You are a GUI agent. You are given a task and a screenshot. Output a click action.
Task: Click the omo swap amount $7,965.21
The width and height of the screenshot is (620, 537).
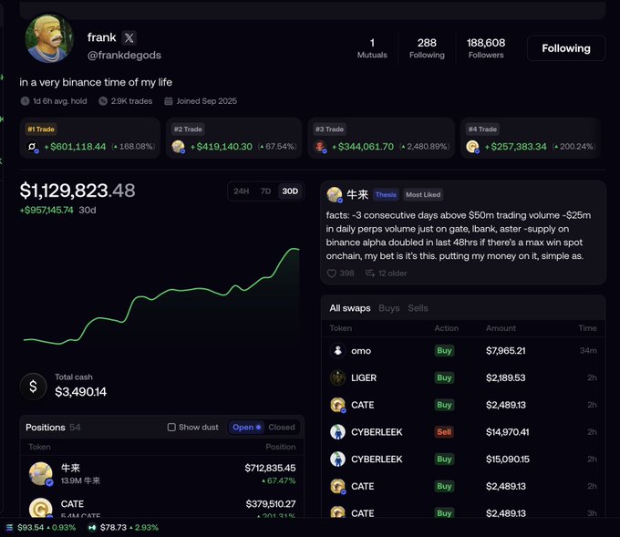506,351
